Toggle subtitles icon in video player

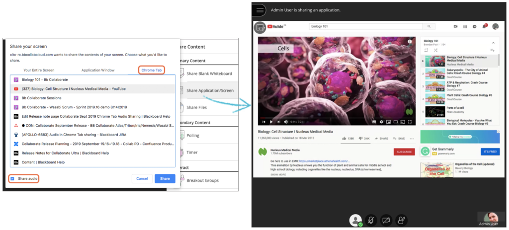coord(374,122)
